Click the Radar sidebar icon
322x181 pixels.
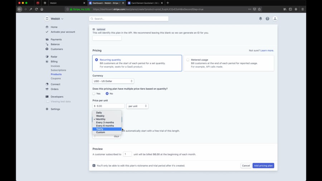47,57
